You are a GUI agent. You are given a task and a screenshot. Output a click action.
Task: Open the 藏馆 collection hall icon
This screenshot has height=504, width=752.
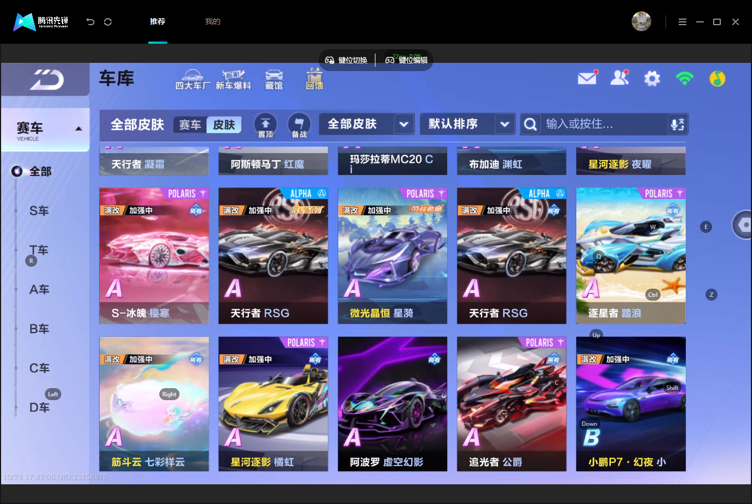pos(274,80)
